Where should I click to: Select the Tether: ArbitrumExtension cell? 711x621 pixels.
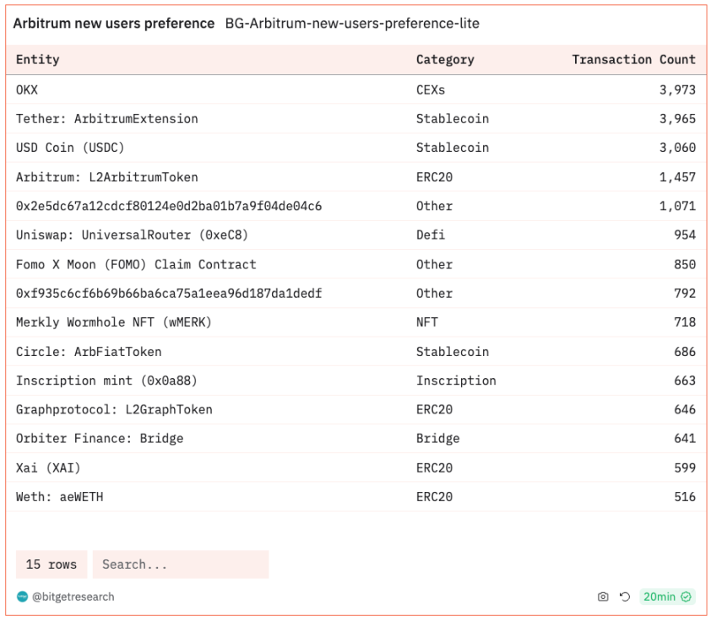pos(107,119)
